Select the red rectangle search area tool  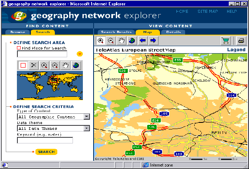[23, 65]
